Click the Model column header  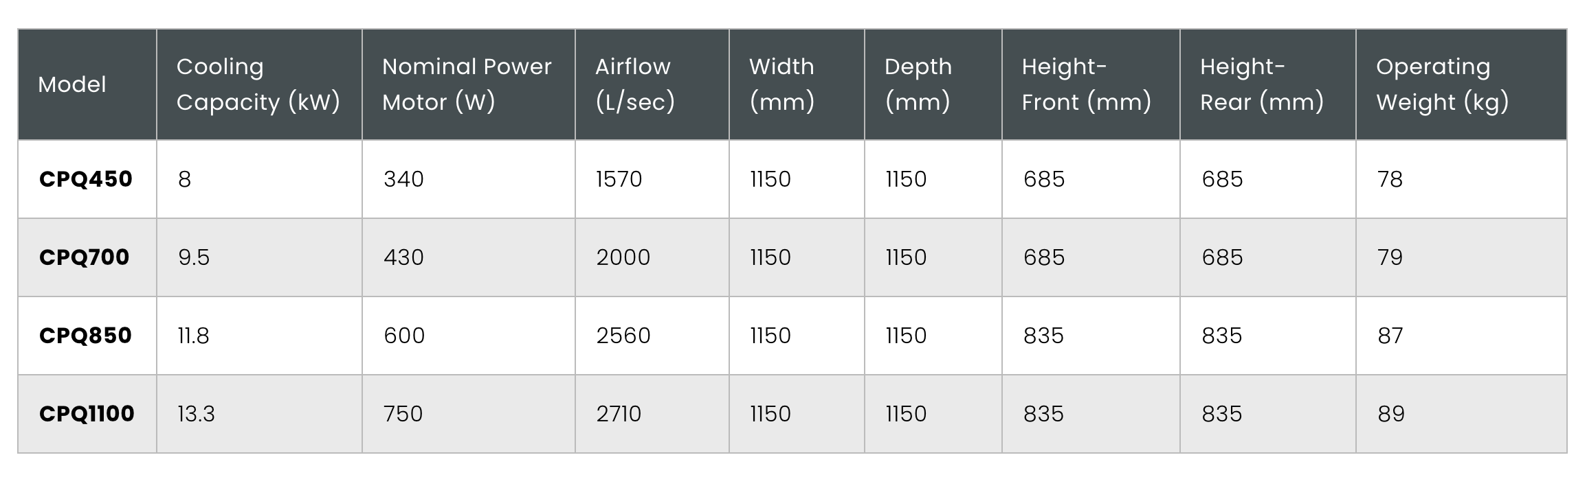[72, 84]
